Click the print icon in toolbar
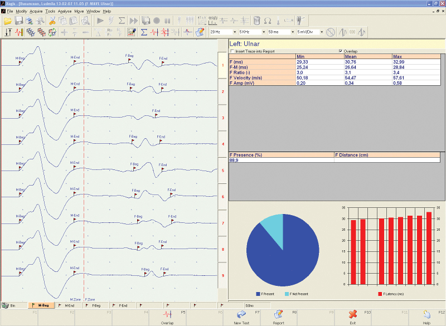Image resolution: width=446 pixels, height=326 pixels. (x=29, y=21)
